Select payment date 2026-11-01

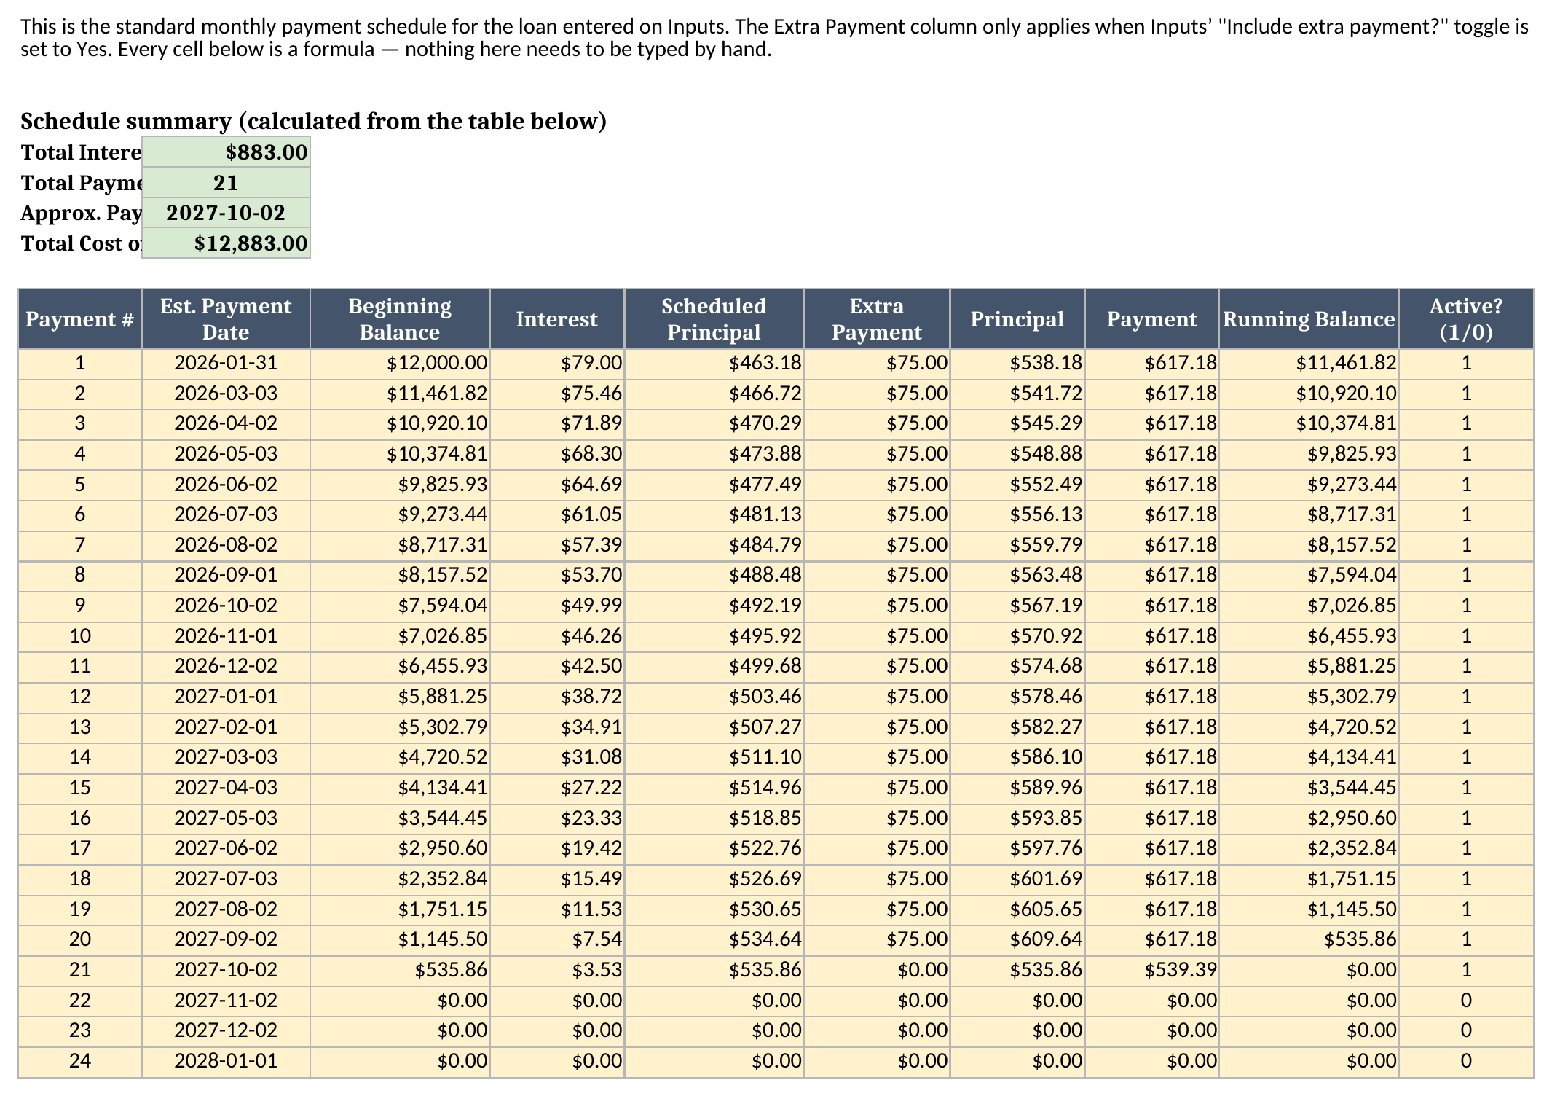pyautogui.click(x=226, y=637)
